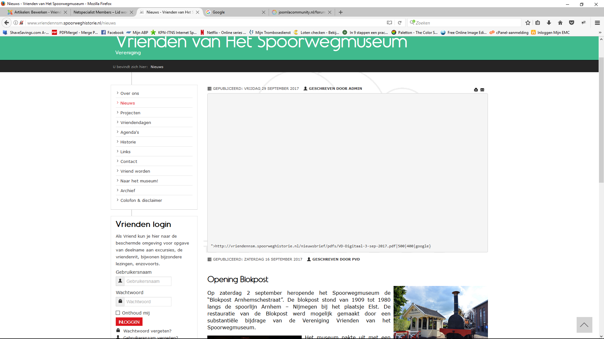
Task: Click the address bar URL
Action: click(204, 23)
